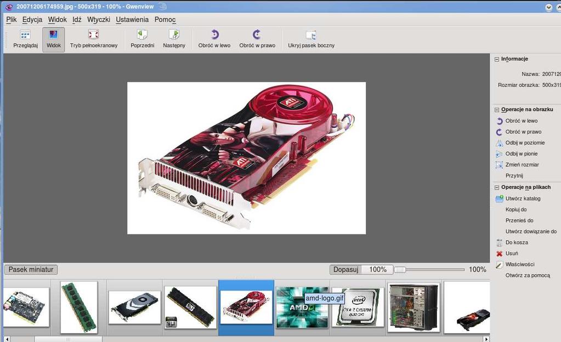This screenshot has width=561, height=342.
Task: Click Do kosza trash action
Action: 517,243
